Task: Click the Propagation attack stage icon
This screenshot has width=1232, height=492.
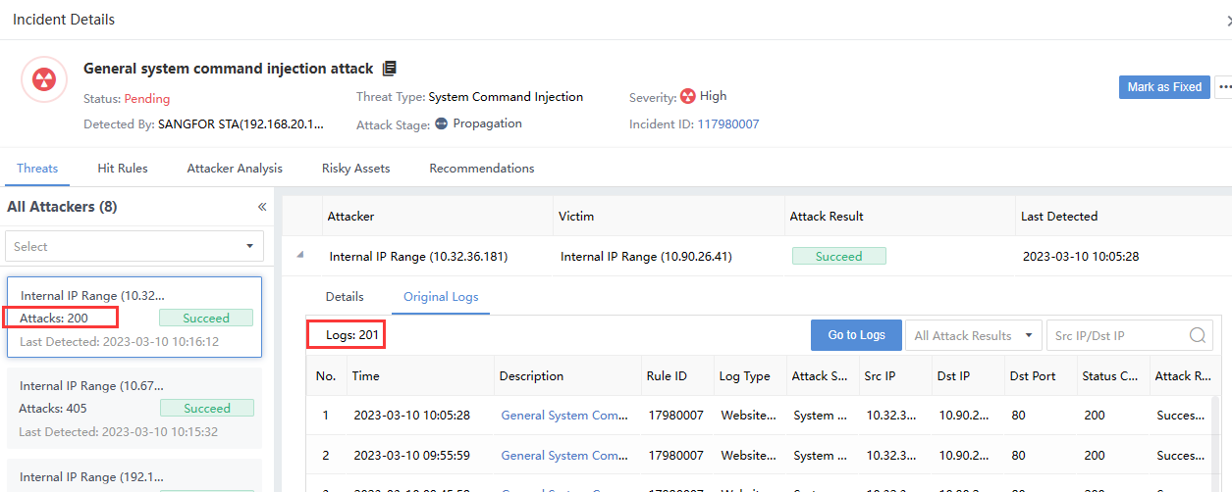Action: pos(441,123)
